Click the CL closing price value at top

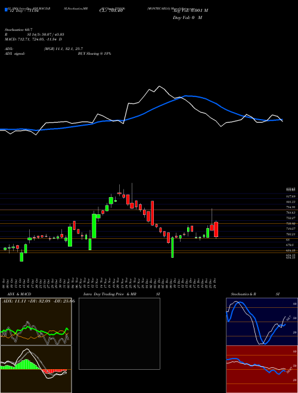tap(111, 10)
